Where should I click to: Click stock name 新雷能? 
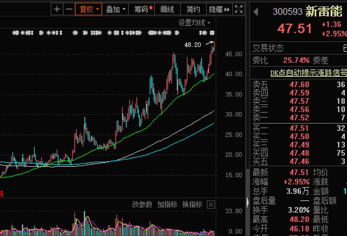(x=324, y=11)
